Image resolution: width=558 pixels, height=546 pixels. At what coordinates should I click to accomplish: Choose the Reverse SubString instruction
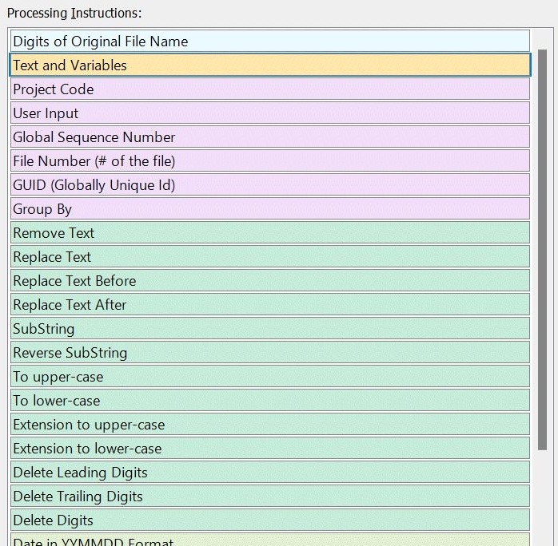pos(270,352)
